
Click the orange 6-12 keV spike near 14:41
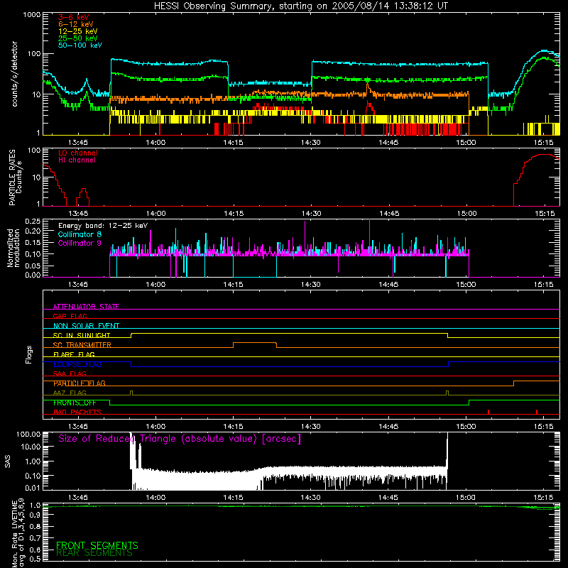pos(367,89)
